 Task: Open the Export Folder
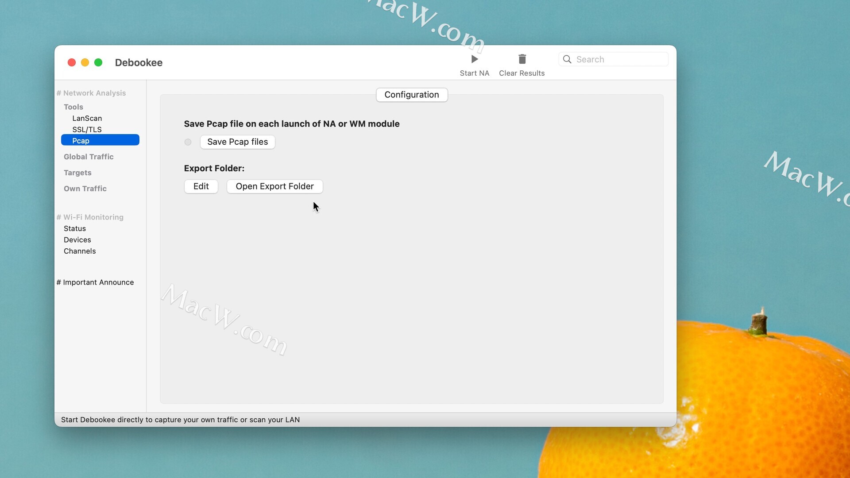tap(275, 186)
